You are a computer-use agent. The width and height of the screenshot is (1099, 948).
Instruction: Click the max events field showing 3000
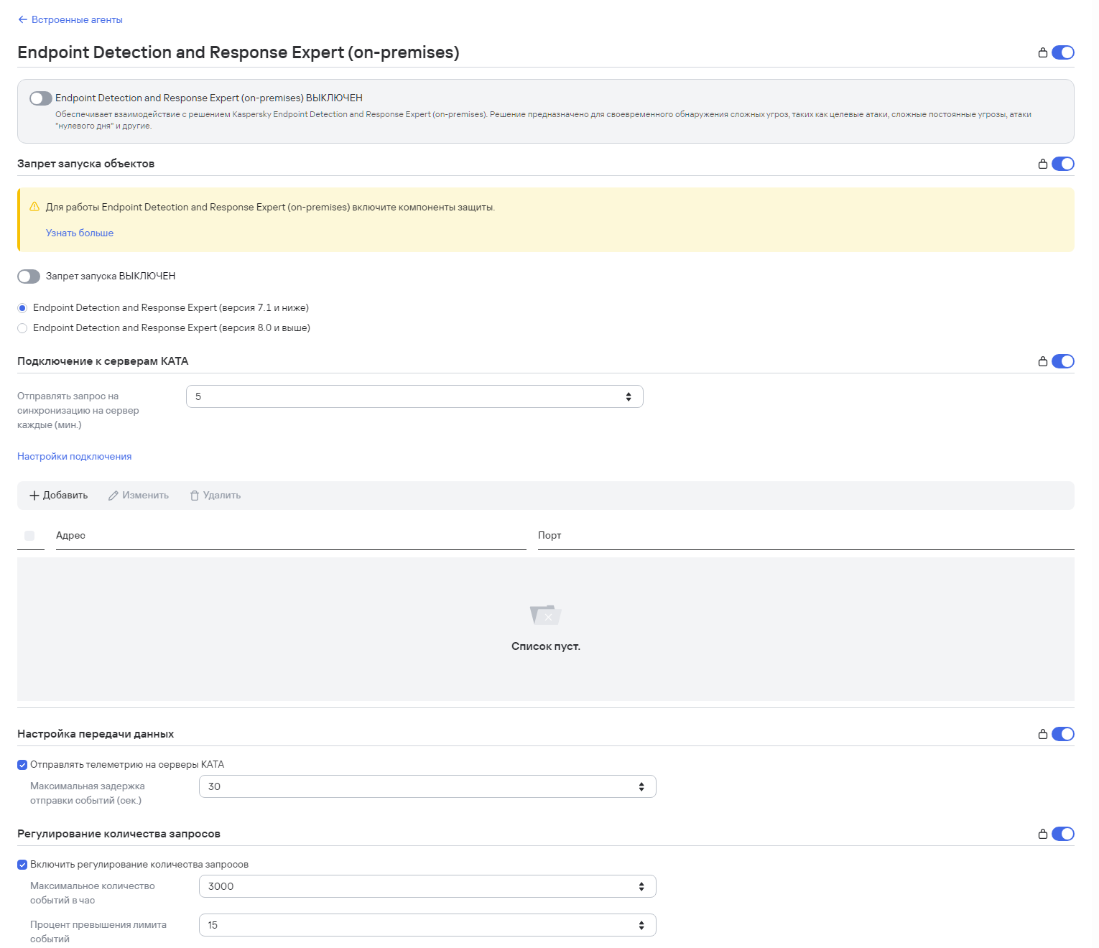click(427, 886)
